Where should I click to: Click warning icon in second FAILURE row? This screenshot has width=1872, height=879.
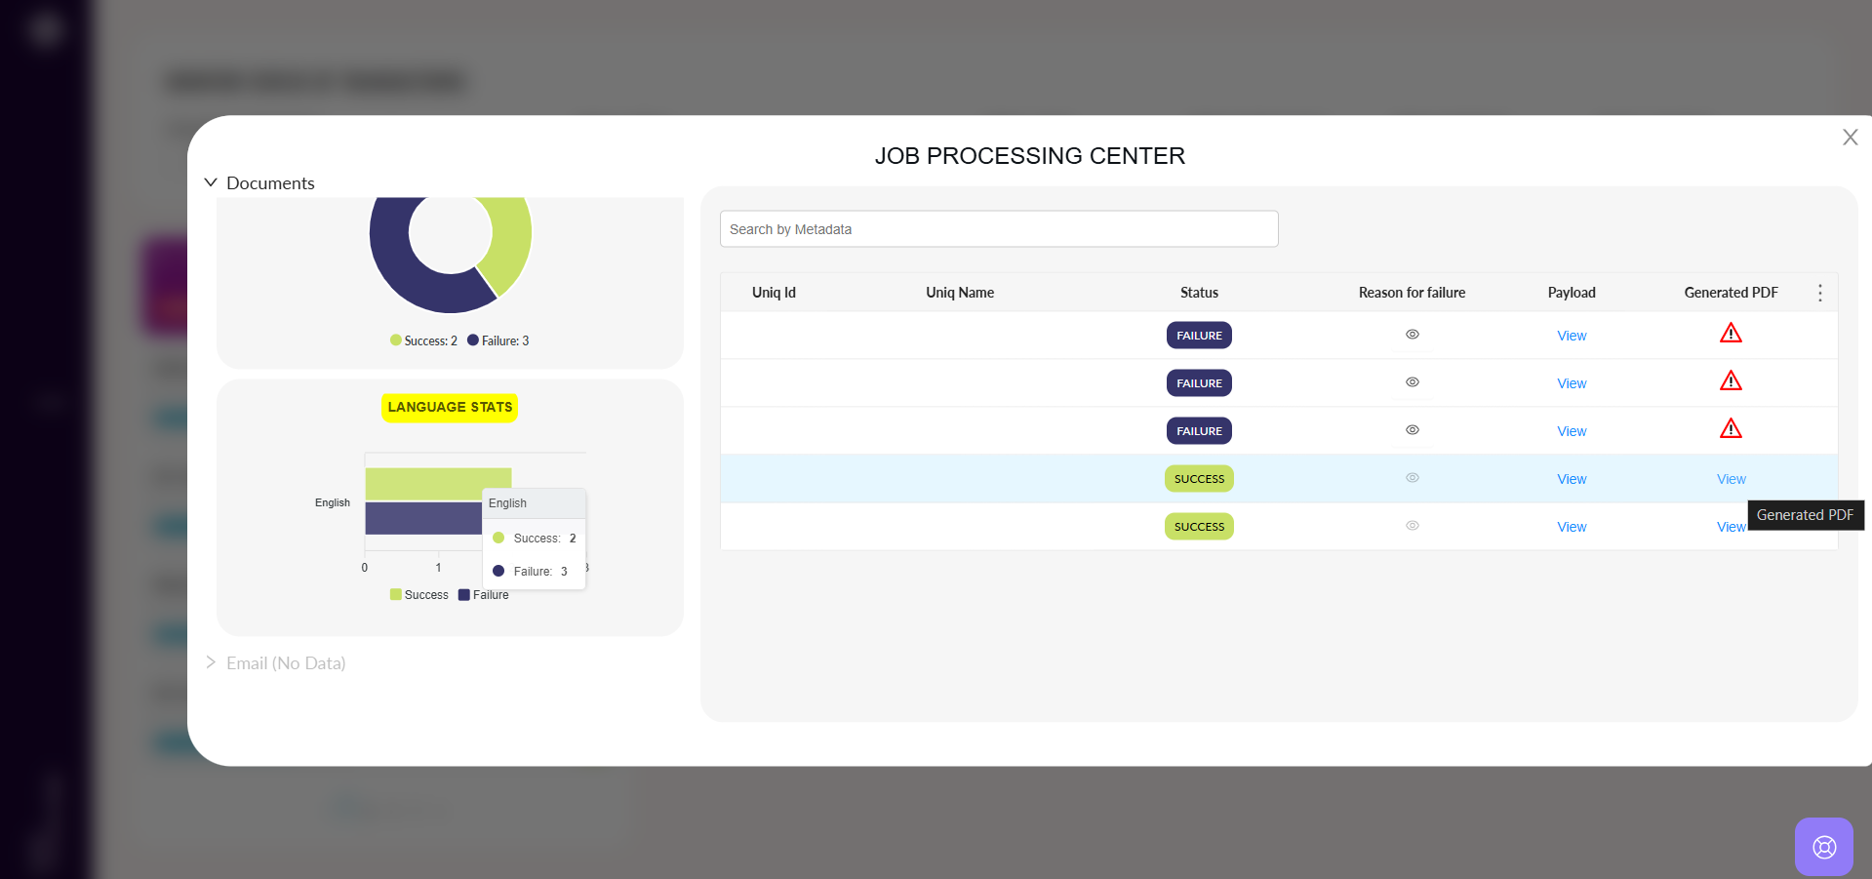click(1731, 381)
